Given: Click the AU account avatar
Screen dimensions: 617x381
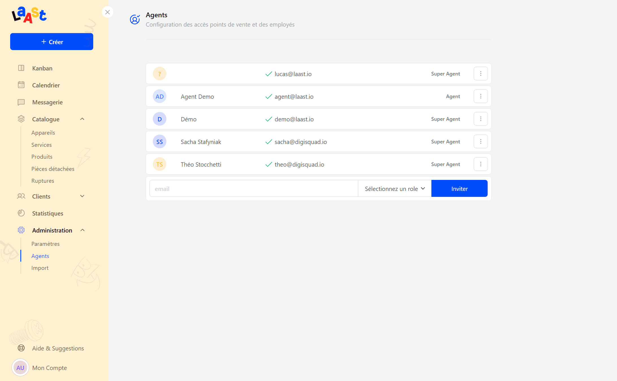Looking at the screenshot, I should 20,367.
